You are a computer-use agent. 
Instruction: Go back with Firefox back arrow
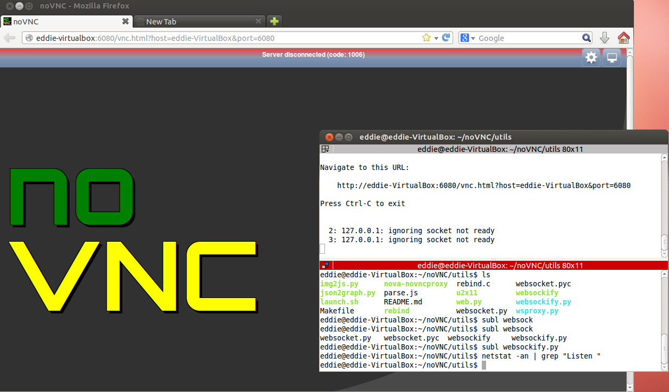tap(10, 38)
